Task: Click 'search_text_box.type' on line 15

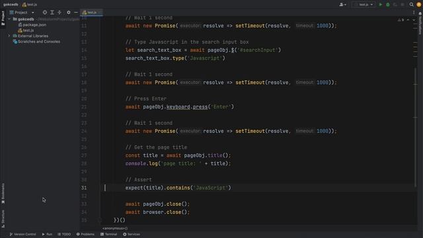Action: point(155,58)
